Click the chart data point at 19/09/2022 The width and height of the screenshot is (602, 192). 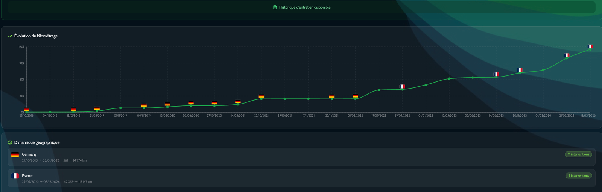tap(379, 90)
